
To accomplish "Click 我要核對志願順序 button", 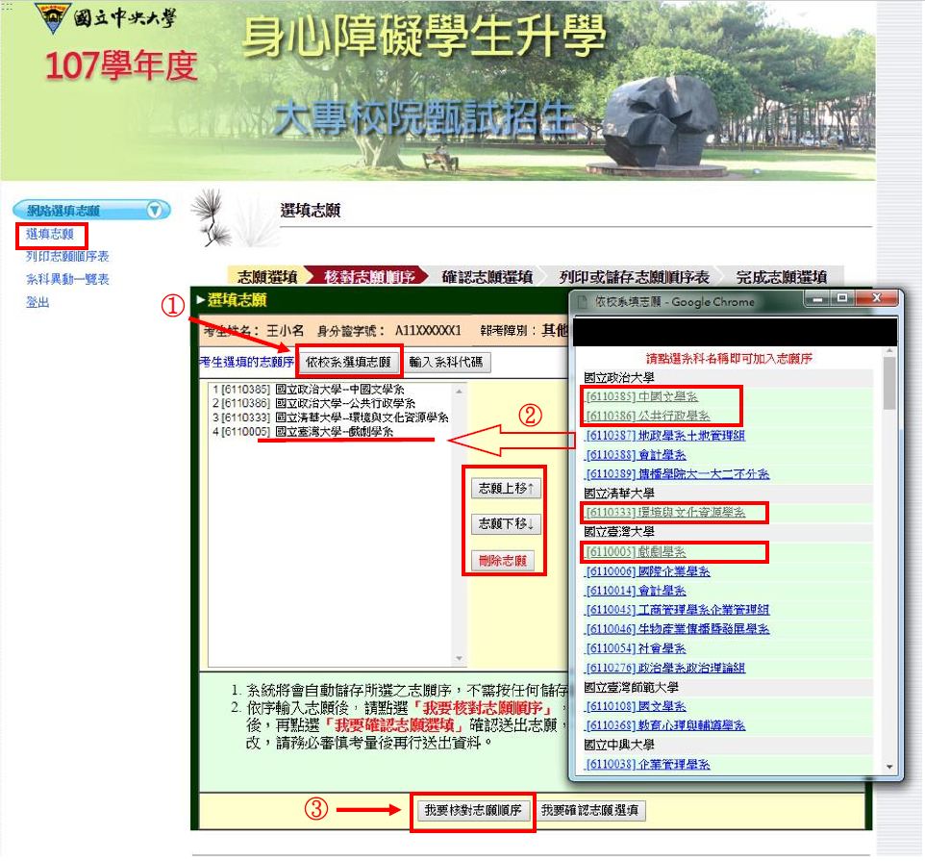I will click(x=473, y=810).
